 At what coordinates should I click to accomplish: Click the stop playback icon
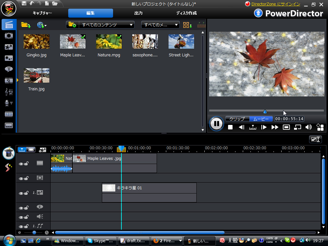pos(230,127)
